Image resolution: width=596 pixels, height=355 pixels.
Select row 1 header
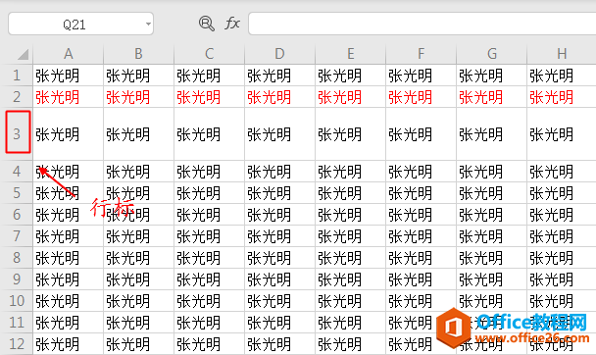17,76
